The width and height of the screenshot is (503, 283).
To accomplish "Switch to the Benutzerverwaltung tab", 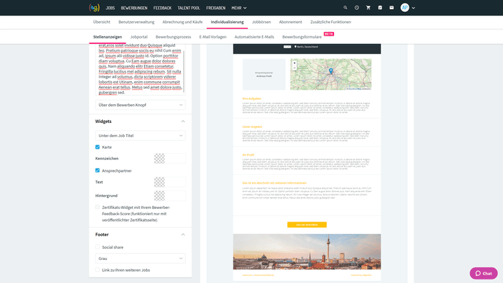I will 136,22.
